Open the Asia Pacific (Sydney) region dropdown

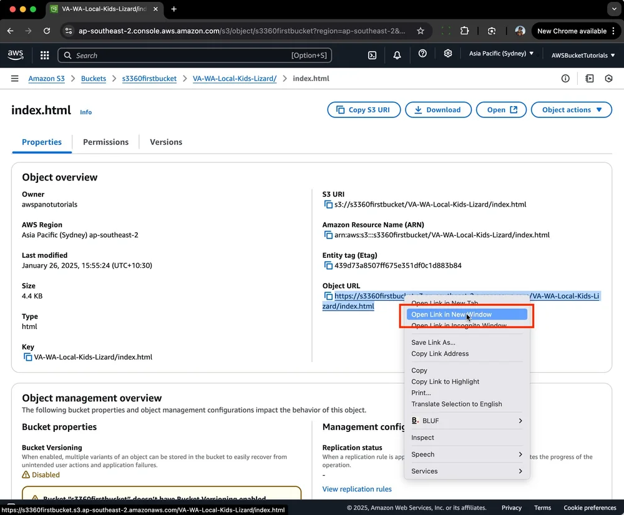pos(500,53)
